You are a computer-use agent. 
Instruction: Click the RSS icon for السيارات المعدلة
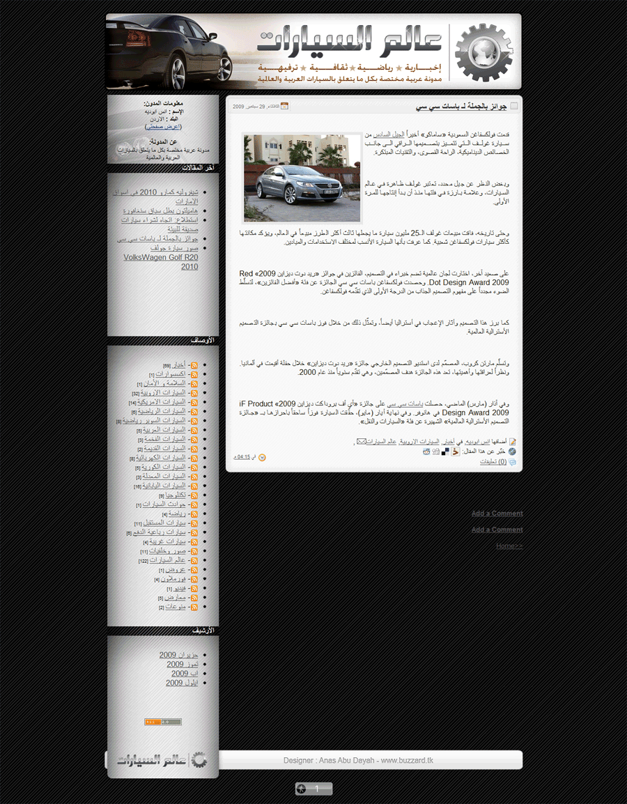coord(194,477)
